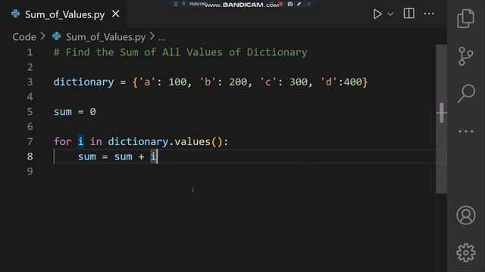
Task: Click the editor vertical scrollbar thumb
Action: [x=441, y=119]
